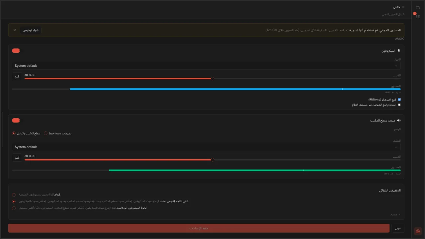Open the desktop audio المصدر source dropdown
Image resolution: width=425 pixels, height=239 pixels.
pos(206,147)
